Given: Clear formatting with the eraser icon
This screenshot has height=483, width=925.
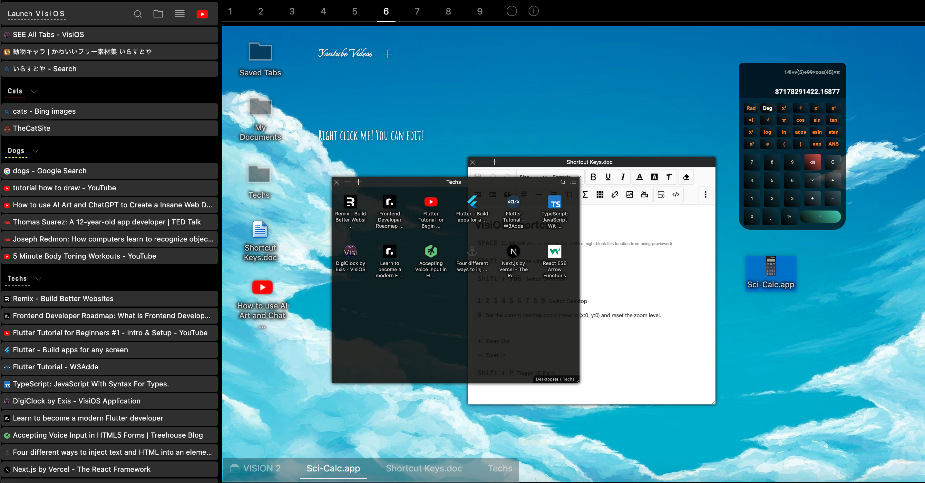Looking at the screenshot, I should 686,177.
